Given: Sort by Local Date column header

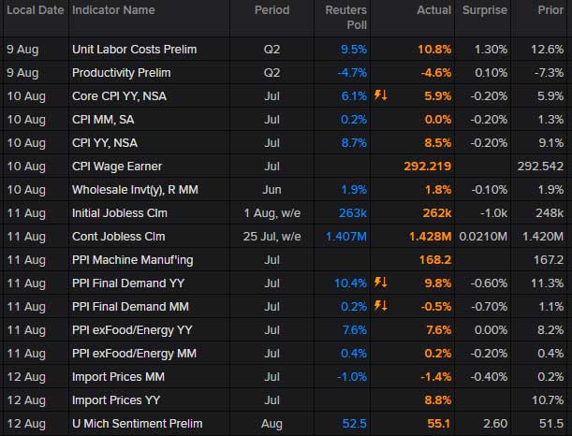Looking at the screenshot, I should pyautogui.click(x=36, y=10).
